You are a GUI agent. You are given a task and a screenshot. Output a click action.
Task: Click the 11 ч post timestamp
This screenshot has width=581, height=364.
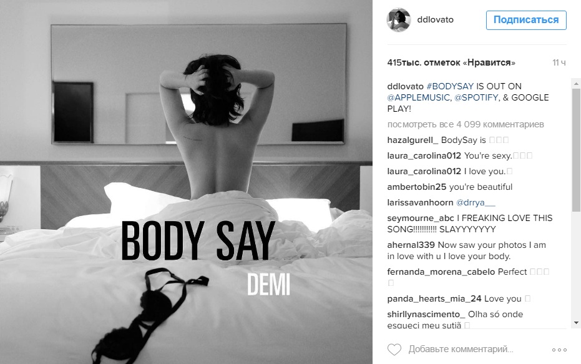[x=559, y=62]
